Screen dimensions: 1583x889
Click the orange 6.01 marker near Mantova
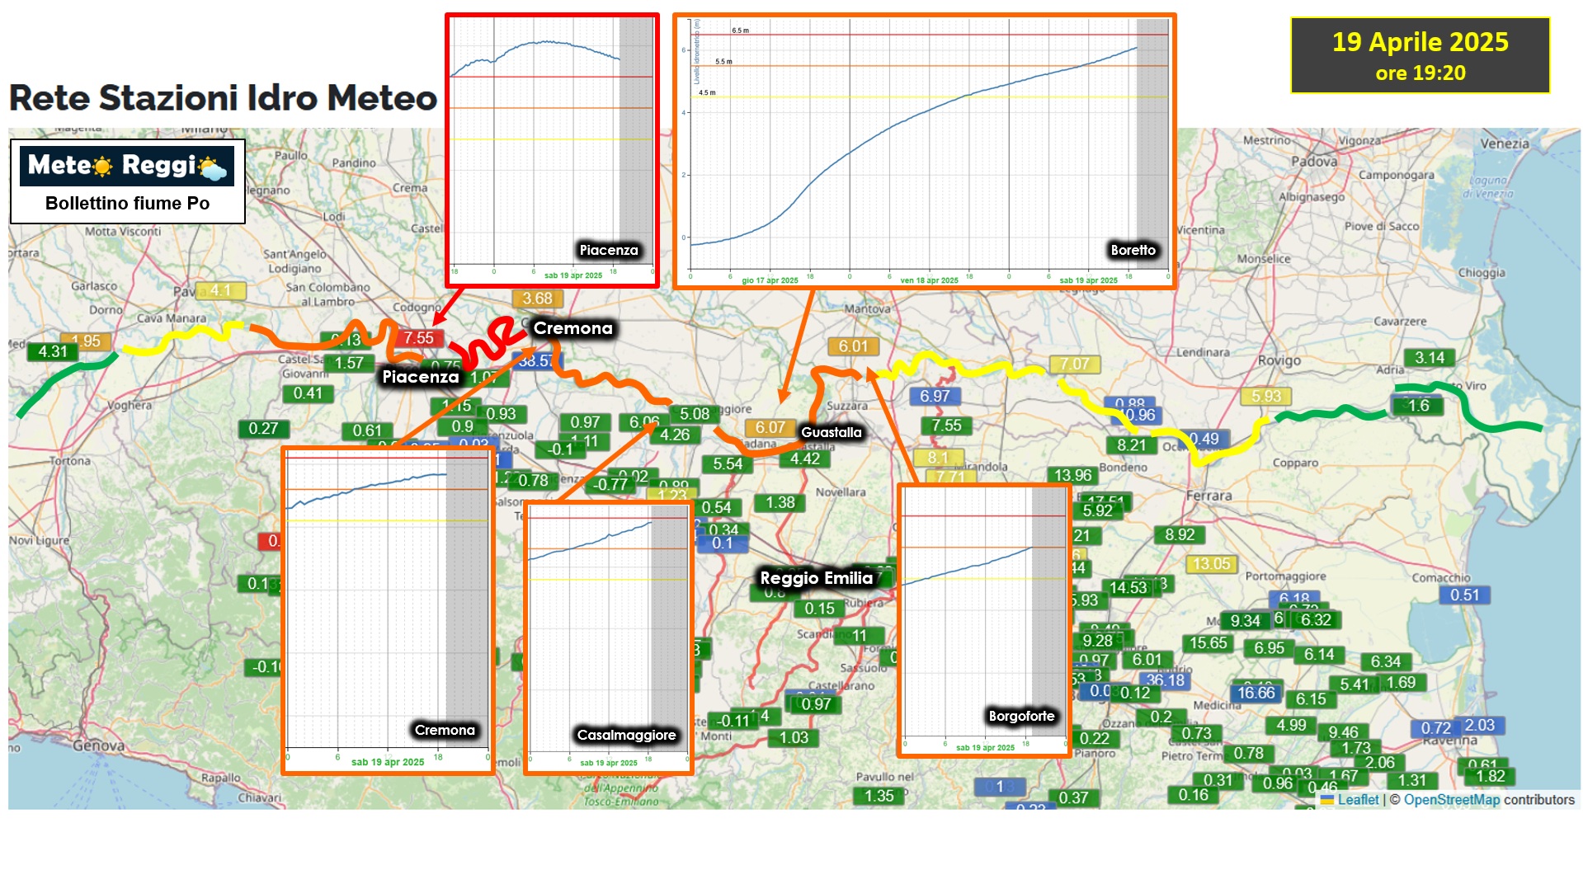pos(853,346)
